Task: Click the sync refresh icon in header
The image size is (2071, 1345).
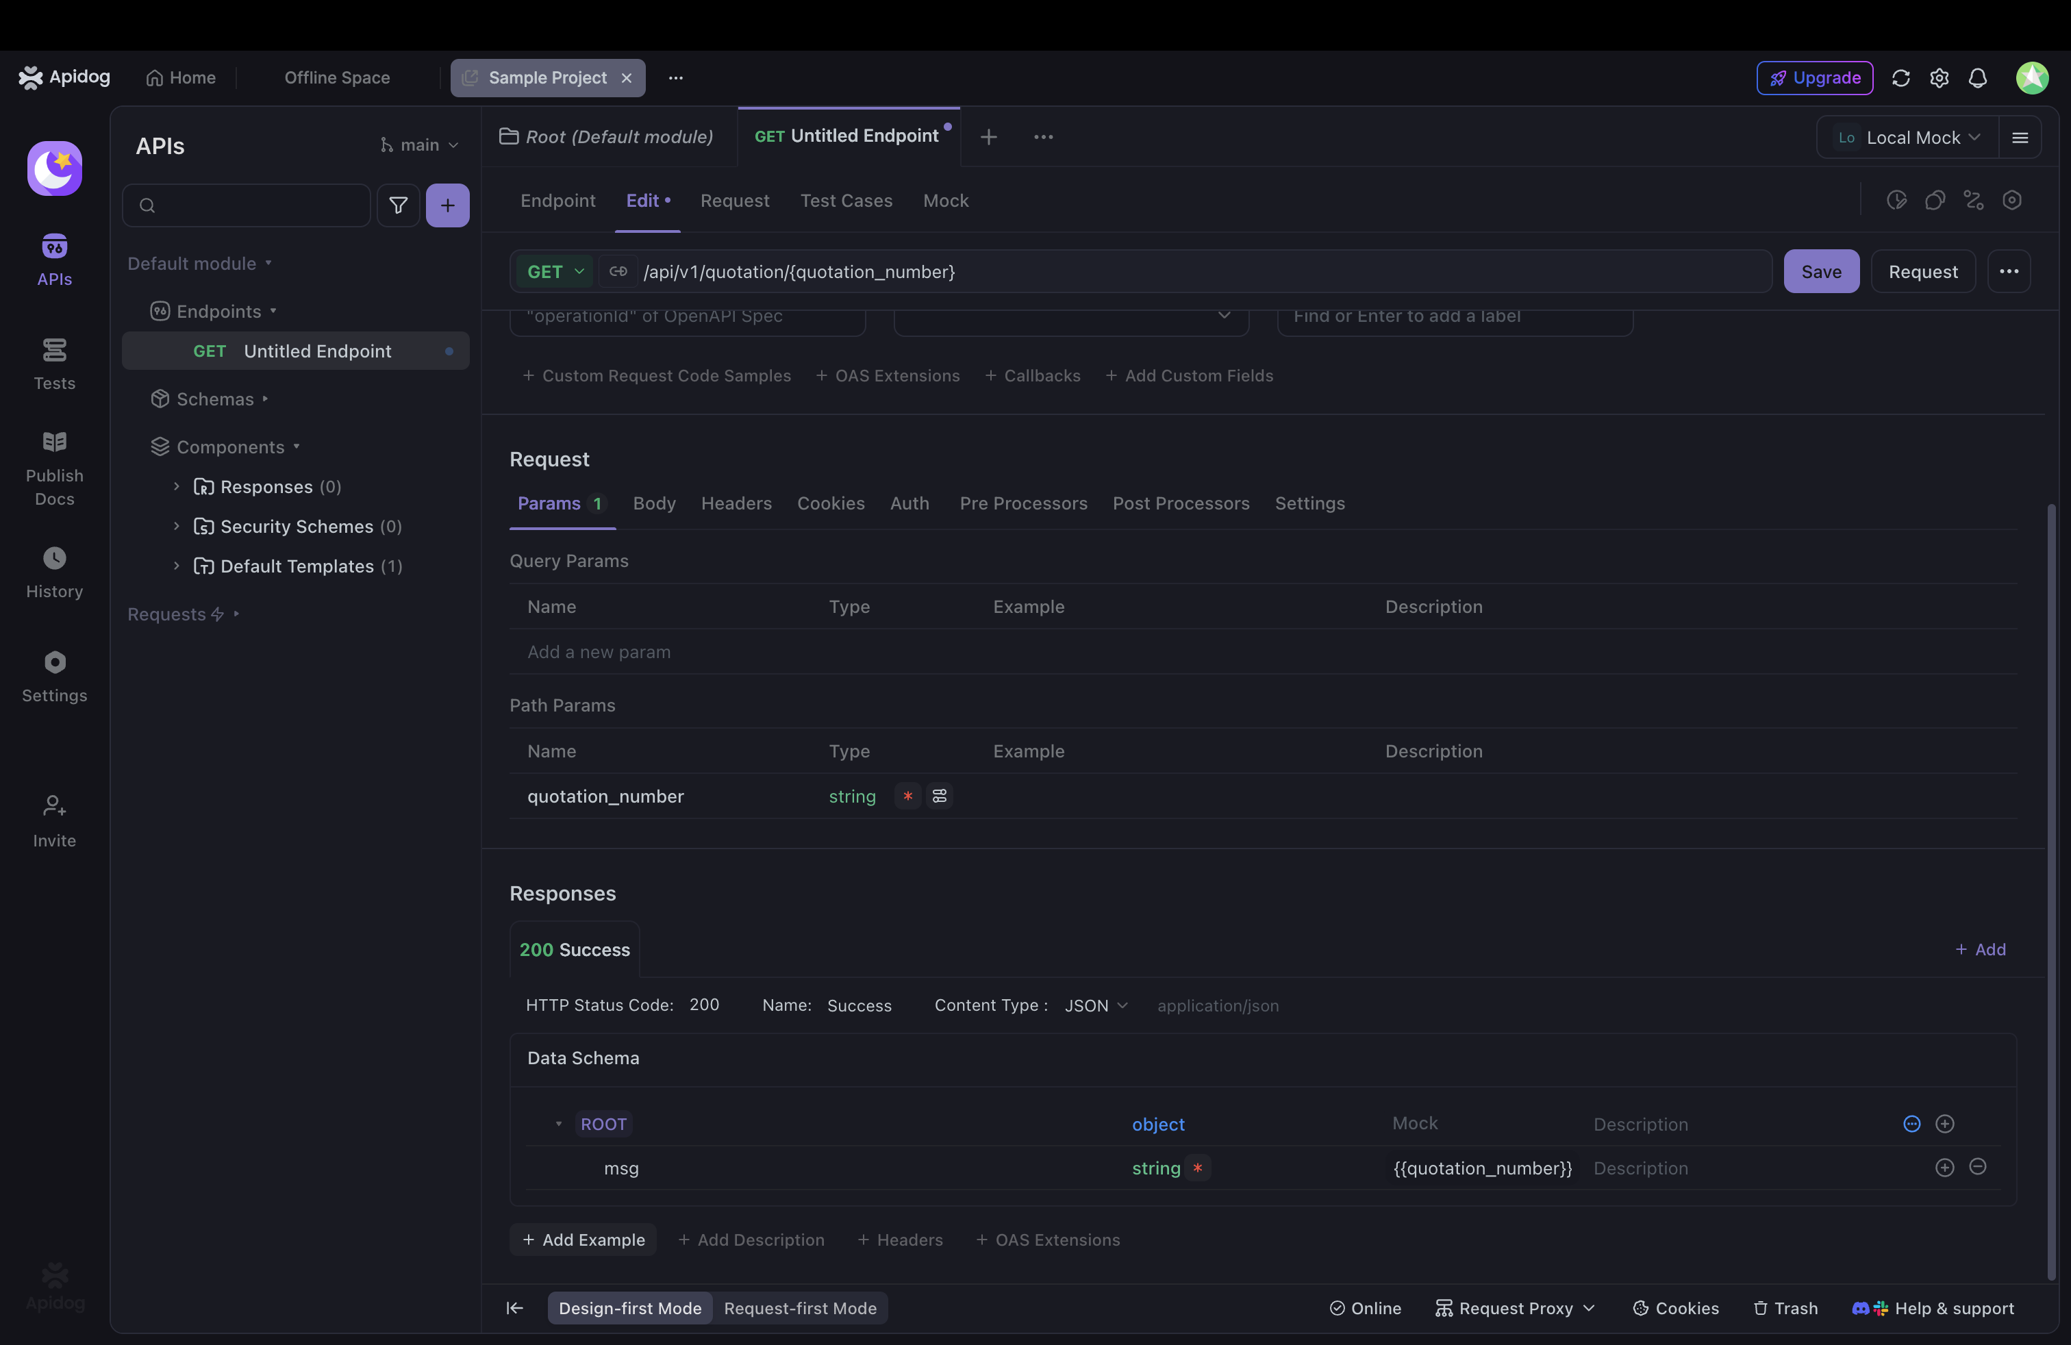Action: (x=1900, y=78)
